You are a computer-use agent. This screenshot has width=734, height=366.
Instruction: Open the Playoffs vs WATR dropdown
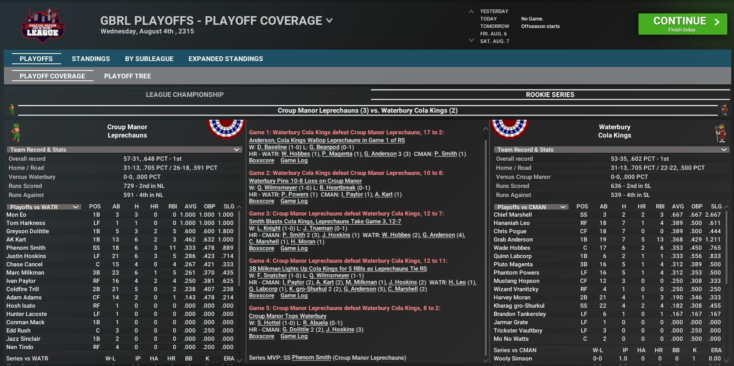coord(75,207)
